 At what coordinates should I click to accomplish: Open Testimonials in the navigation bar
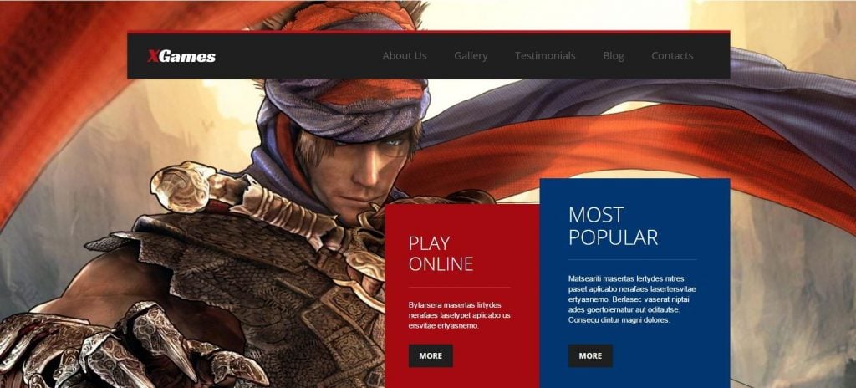[545, 56]
